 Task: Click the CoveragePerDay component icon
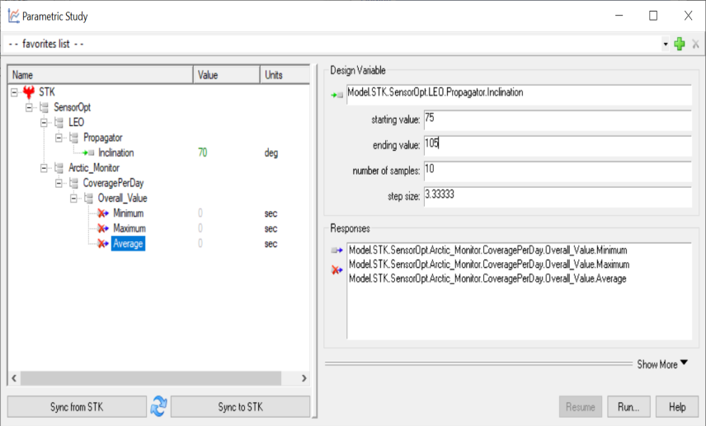(x=74, y=183)
